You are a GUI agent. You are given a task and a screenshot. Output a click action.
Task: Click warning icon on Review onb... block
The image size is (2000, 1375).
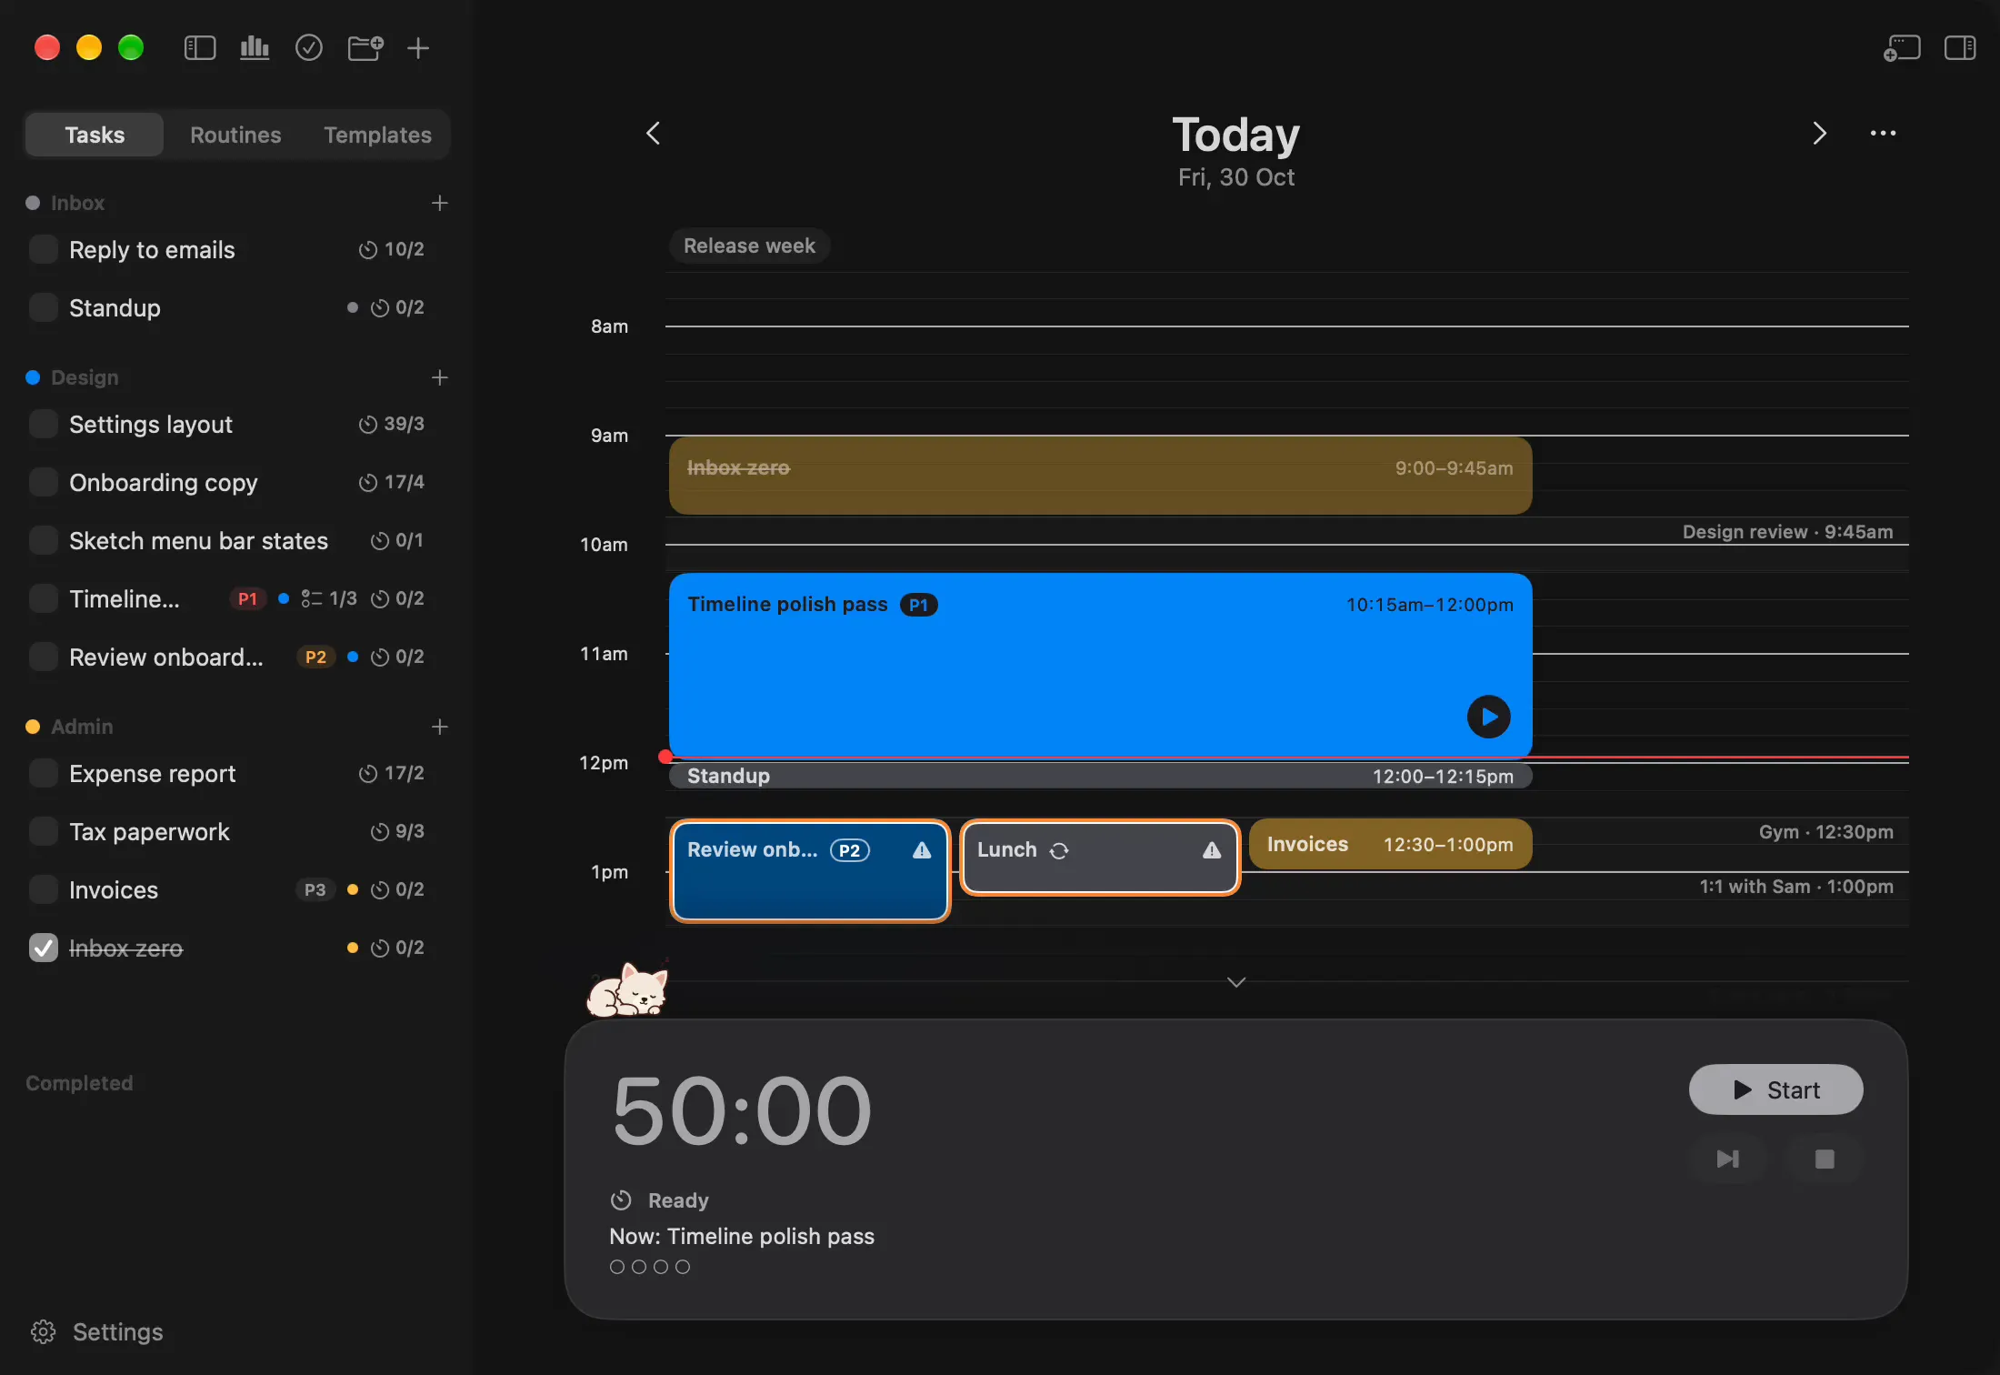click(922, 850)
